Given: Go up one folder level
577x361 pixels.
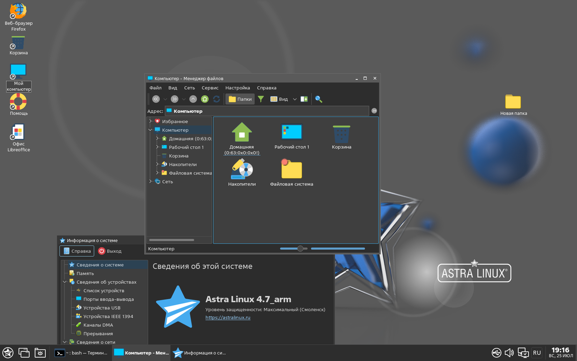Looking at the screenshot, I should coord(193,99).
